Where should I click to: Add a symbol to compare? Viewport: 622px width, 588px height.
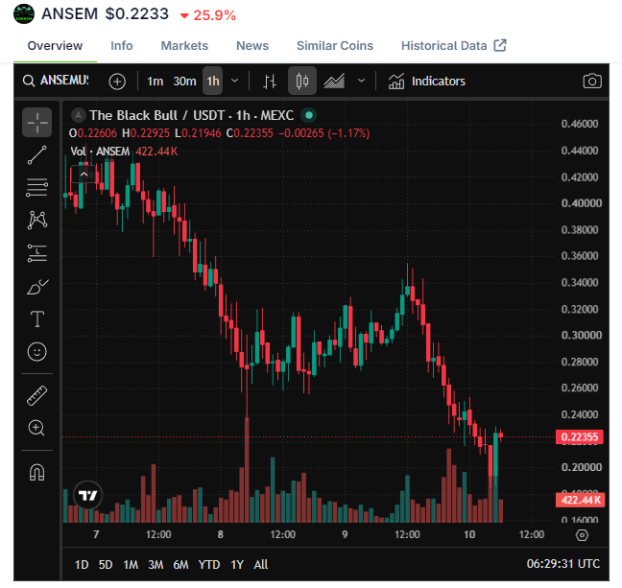(117, 82)
